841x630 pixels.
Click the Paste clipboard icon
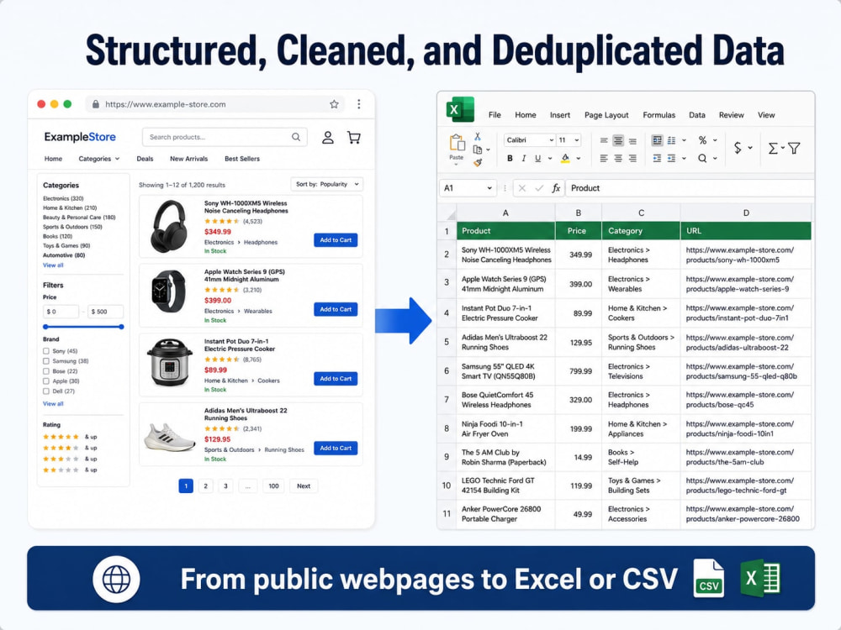click(x=457, y=143)
